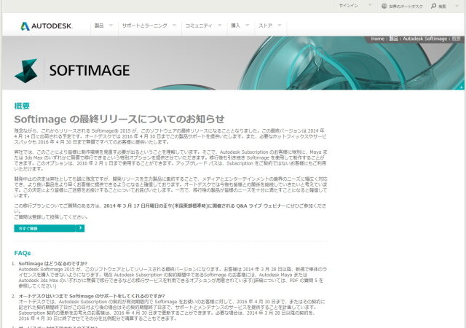The height and width of the screenshot is (328, 466).
Task: Click the Autodesk logo
Action: 47,26
